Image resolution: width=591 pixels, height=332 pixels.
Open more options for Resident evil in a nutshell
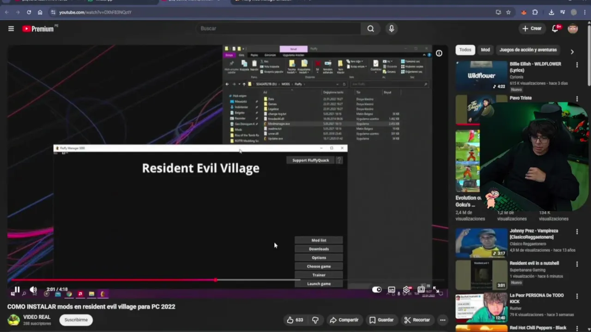click(x=577, y=264)
